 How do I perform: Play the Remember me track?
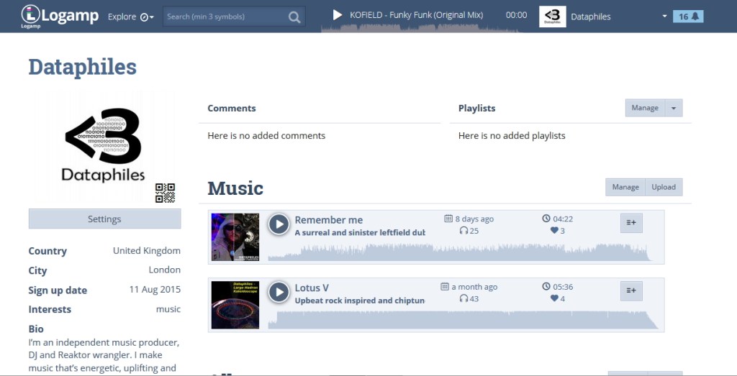pos(279,224)
